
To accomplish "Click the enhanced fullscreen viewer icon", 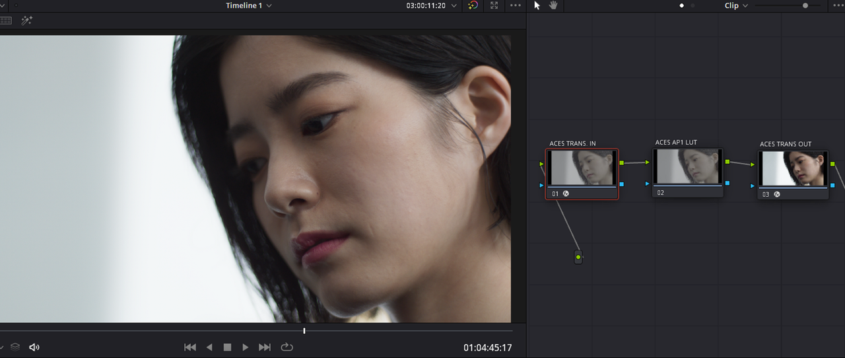I will (494, 5).
